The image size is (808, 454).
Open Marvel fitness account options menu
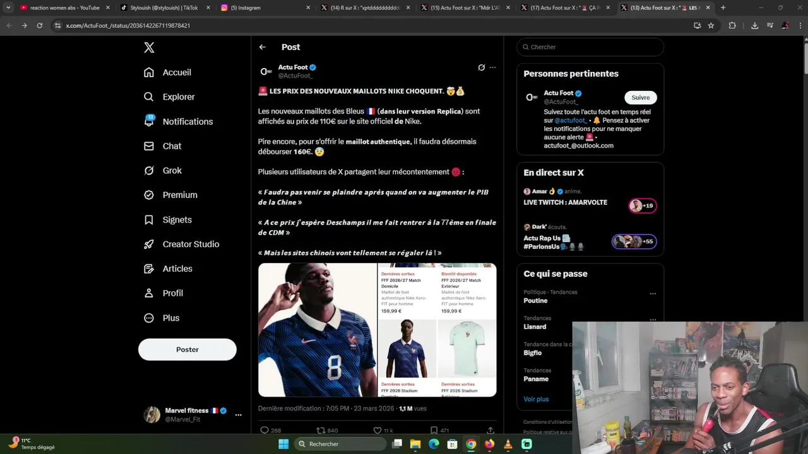238,415
